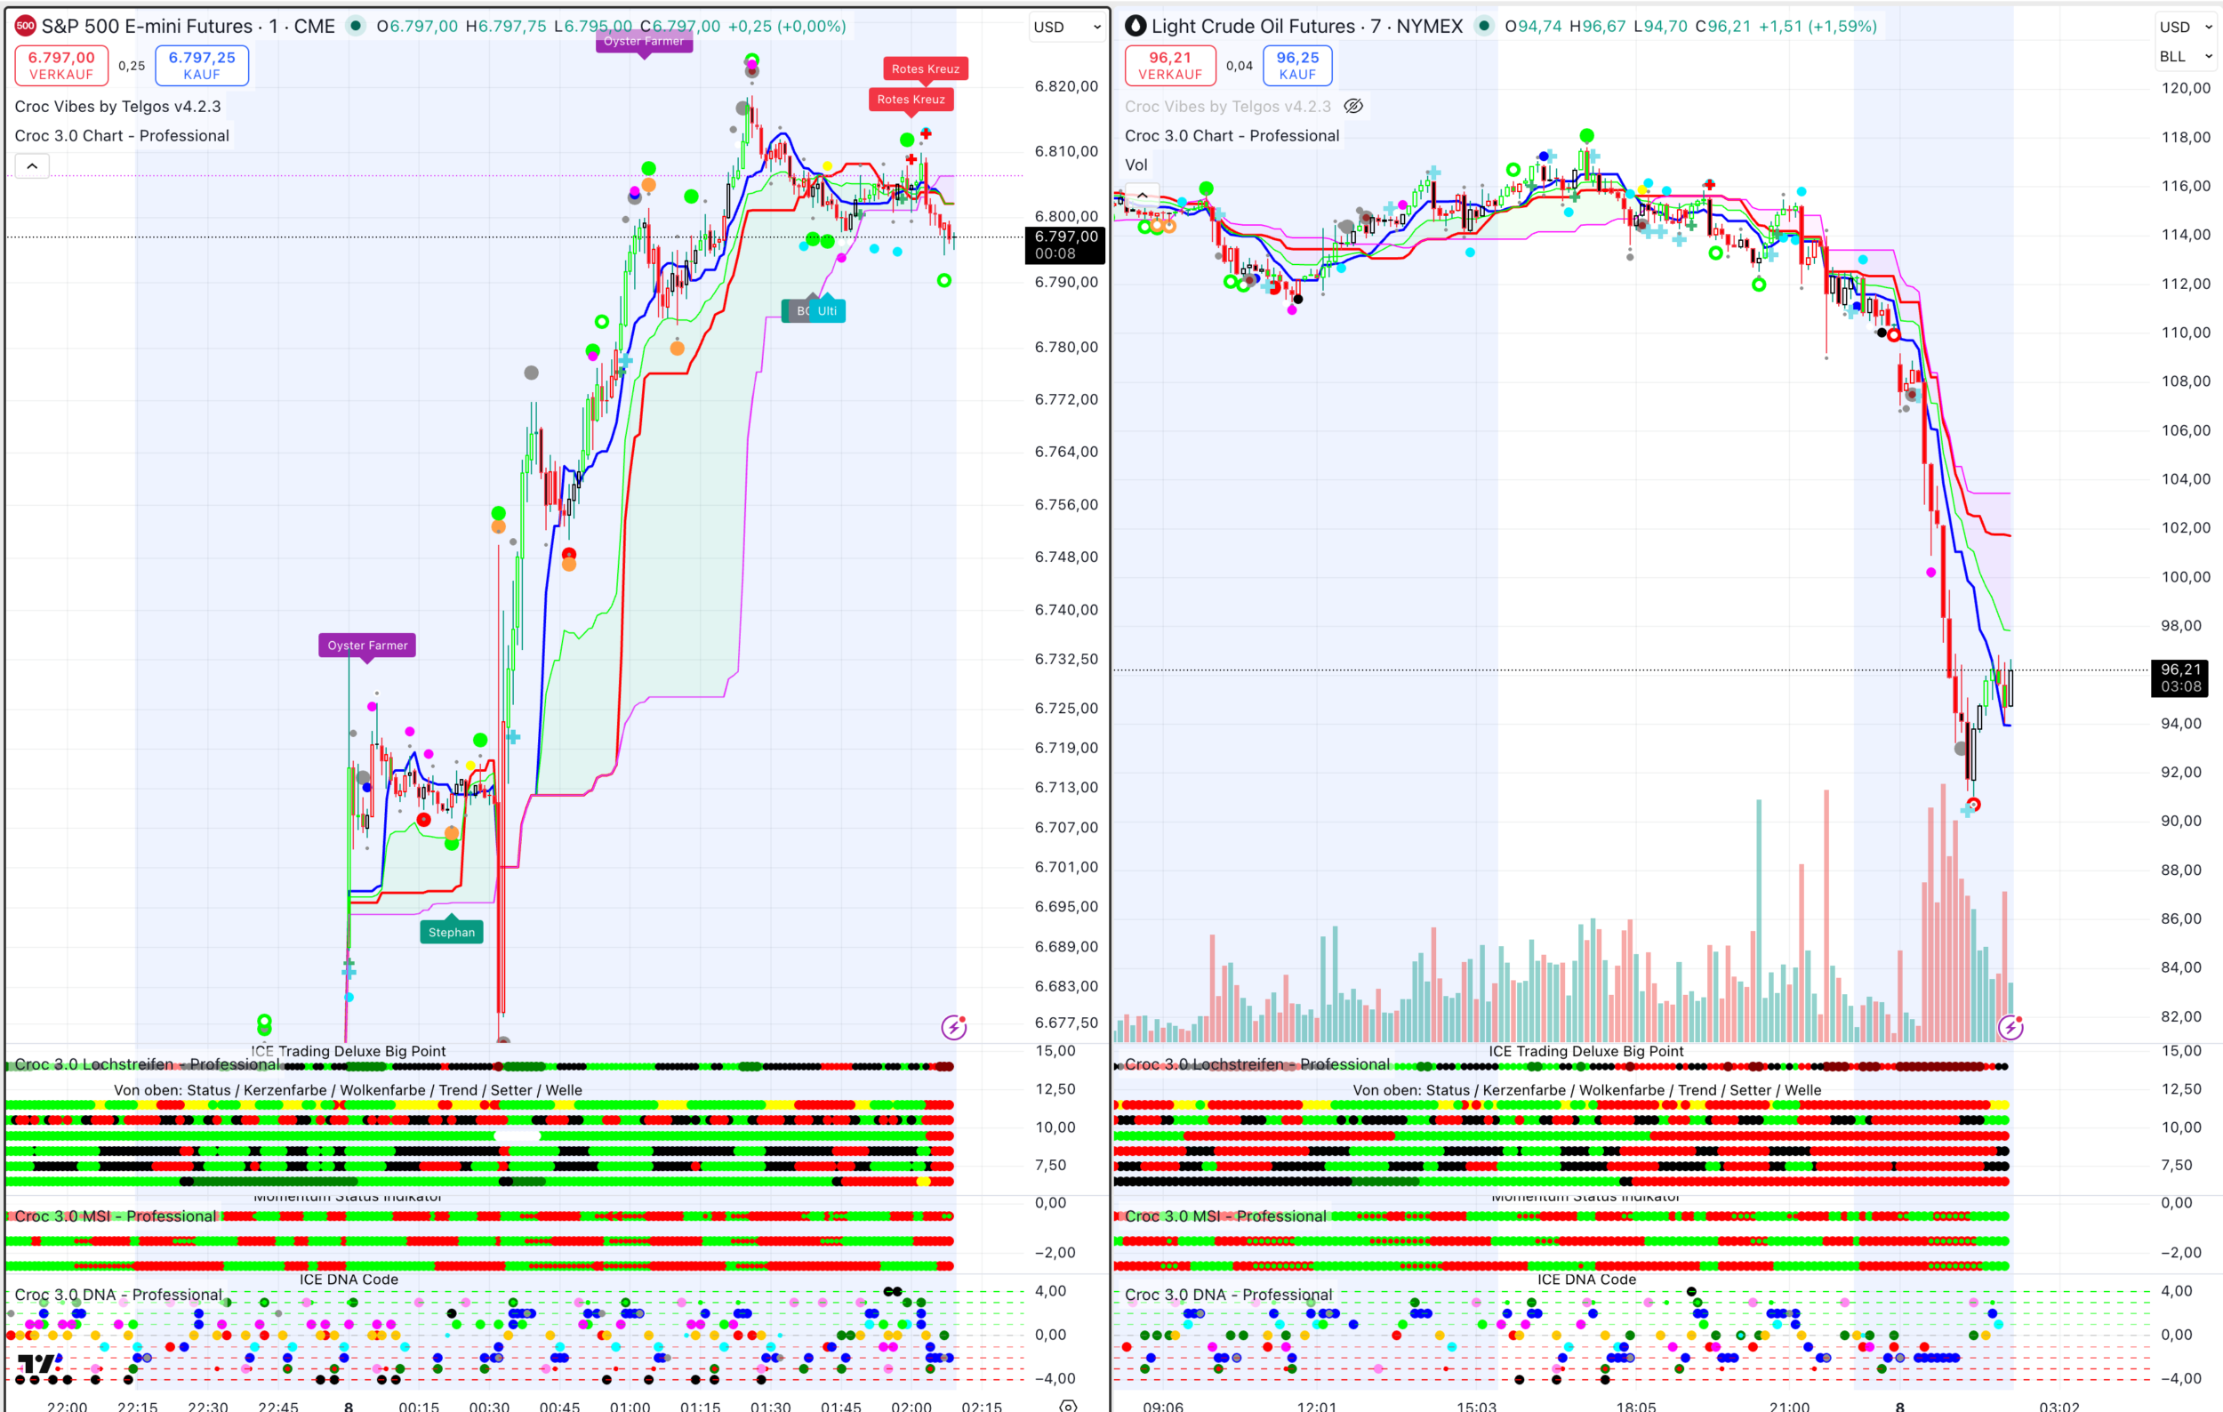The width and height of the screenshot is (2223, 1412).
Task: Click the red Rotes Kreuz chart label
Action: point(925,69)
